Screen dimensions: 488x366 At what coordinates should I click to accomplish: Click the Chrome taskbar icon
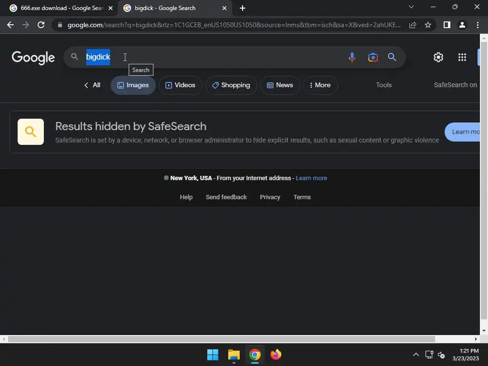[x=254, y=355]
